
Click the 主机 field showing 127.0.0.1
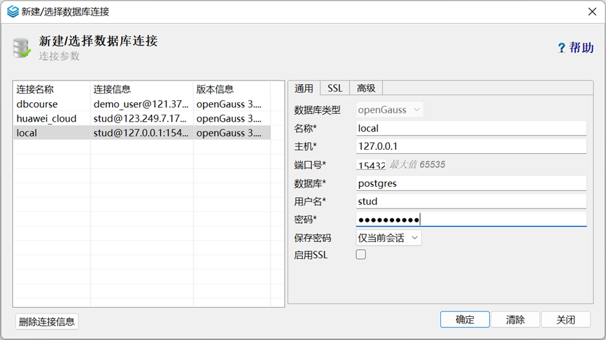coord(471,146)
